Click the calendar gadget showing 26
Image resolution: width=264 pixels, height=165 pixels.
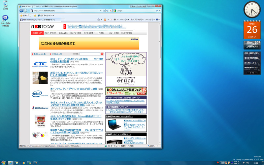click(x=252, y=30)
